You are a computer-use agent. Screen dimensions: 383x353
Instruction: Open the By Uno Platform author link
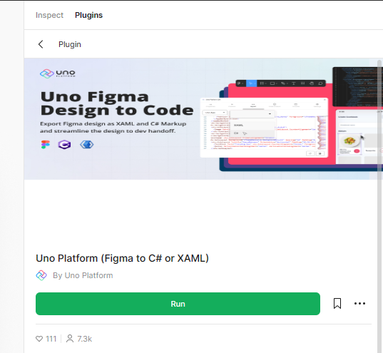pos(83,275)
